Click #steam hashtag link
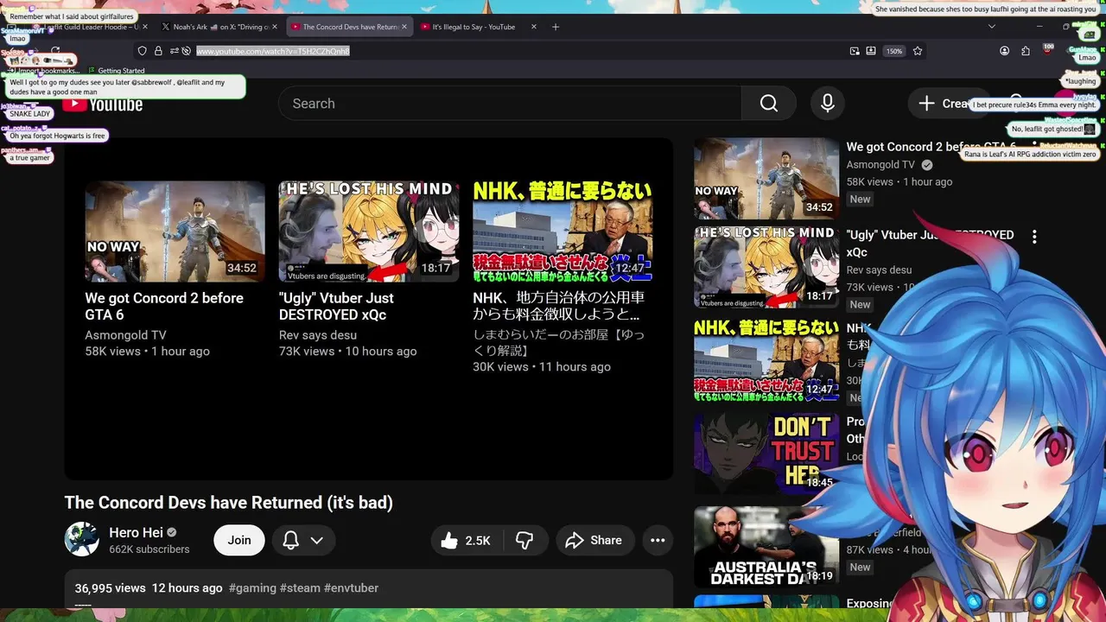This screenshot has width=1106, height=622. click(300, 588)
